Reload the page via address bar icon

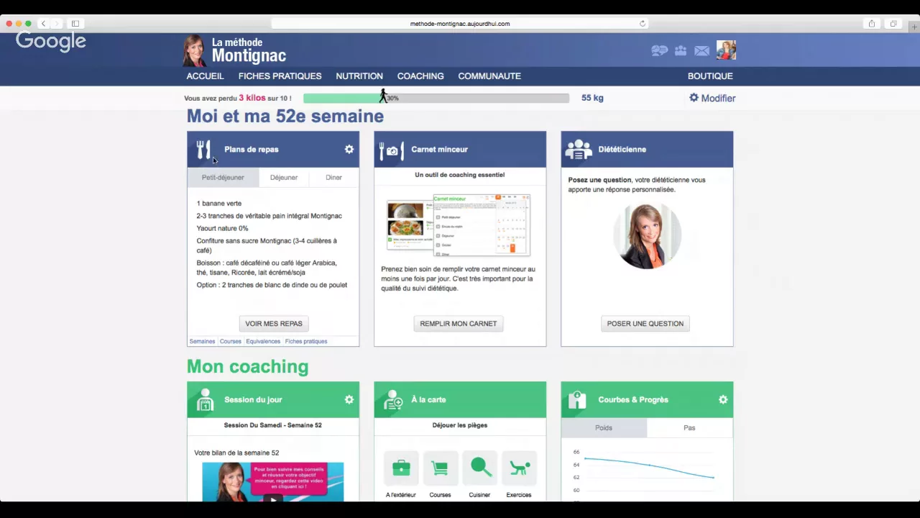point(643,24)
